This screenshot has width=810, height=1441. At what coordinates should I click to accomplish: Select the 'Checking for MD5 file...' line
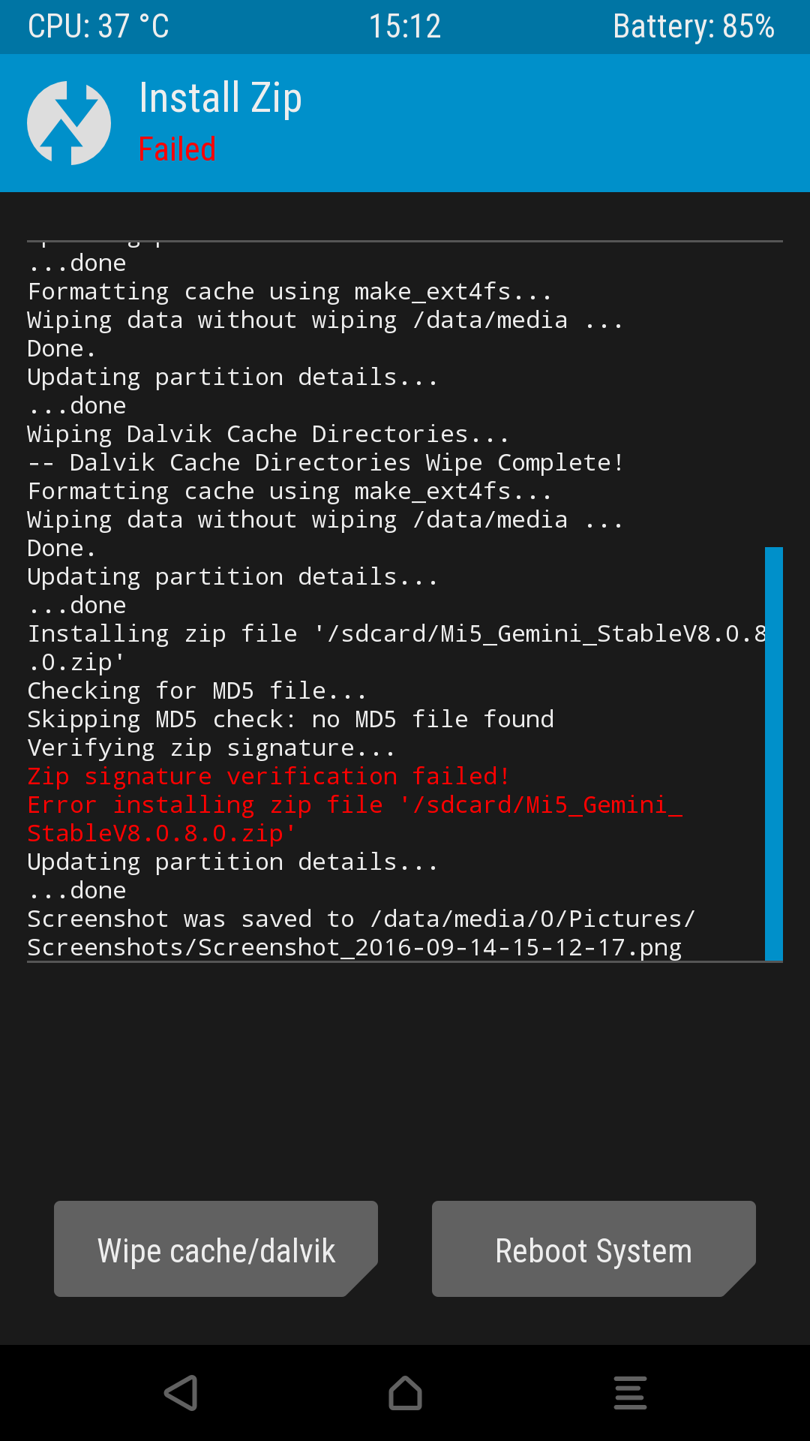pos(196,690)
